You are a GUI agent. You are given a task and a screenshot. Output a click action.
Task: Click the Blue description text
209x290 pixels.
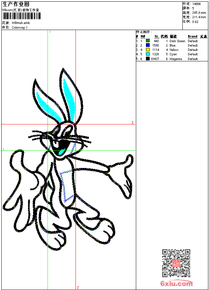(x=172, y=46)
